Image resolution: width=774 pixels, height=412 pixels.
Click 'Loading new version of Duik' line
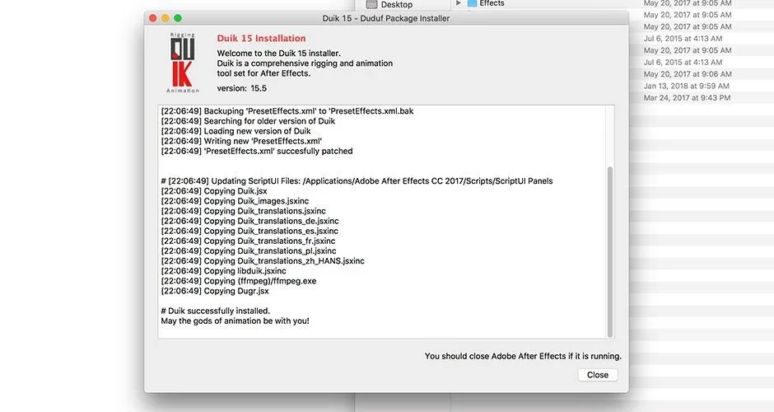point(236,131)
